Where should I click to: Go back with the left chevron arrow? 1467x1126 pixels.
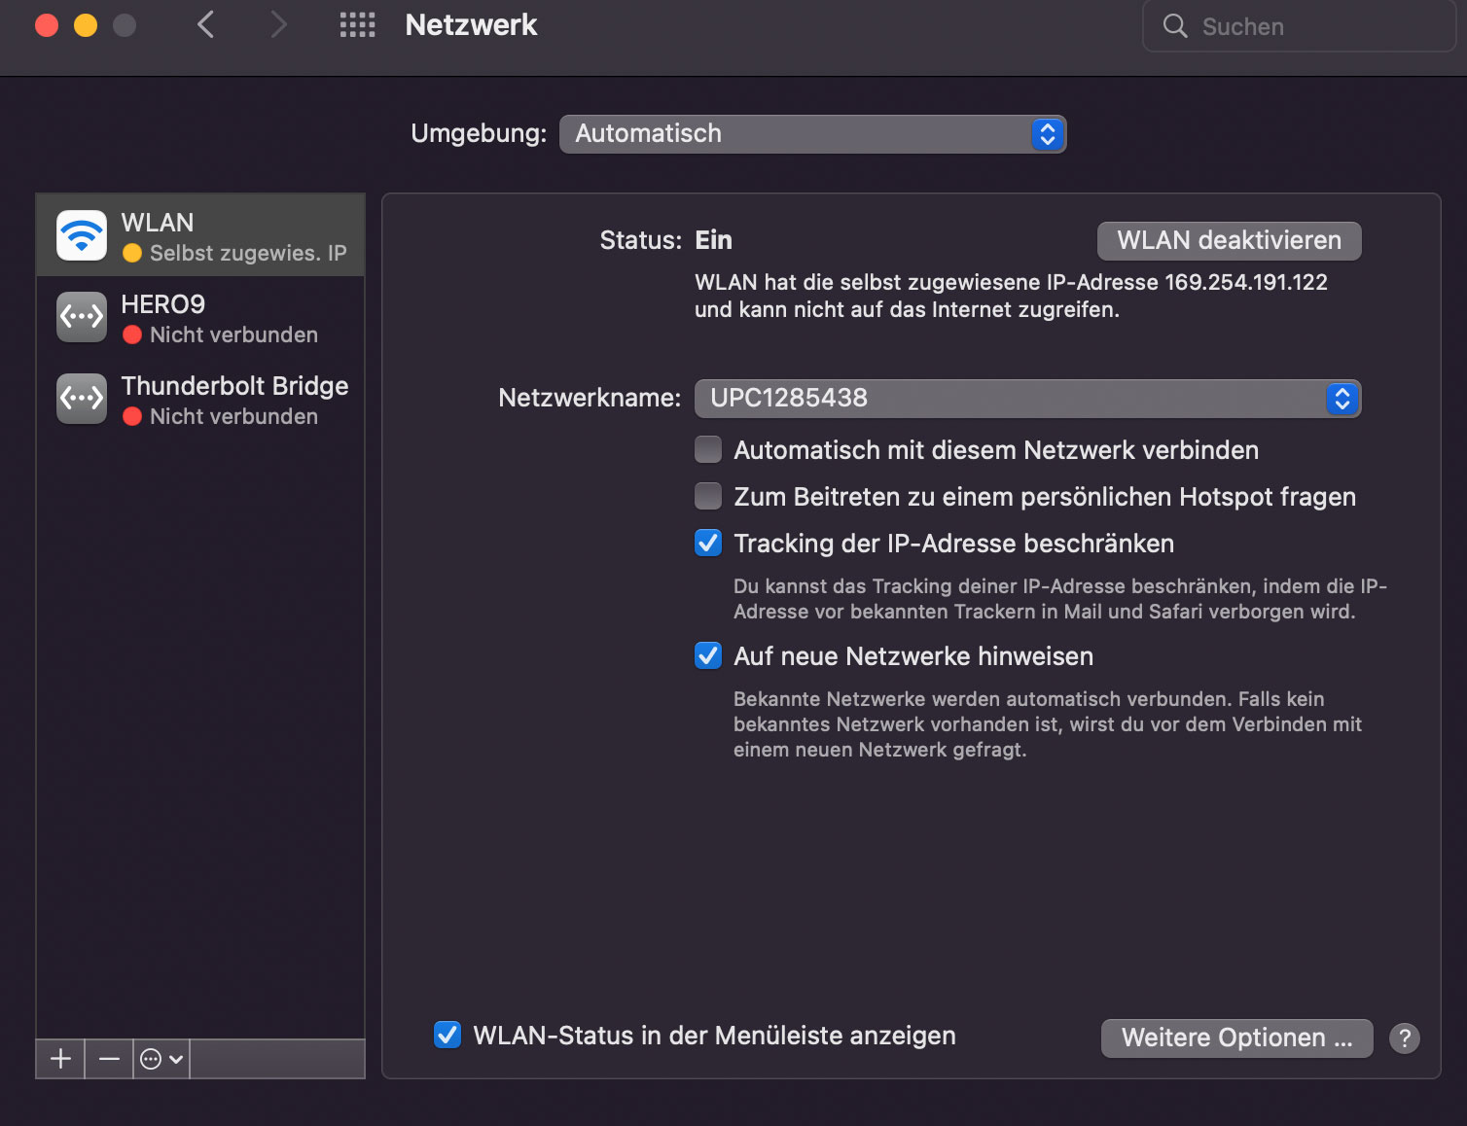click(205, 25)
